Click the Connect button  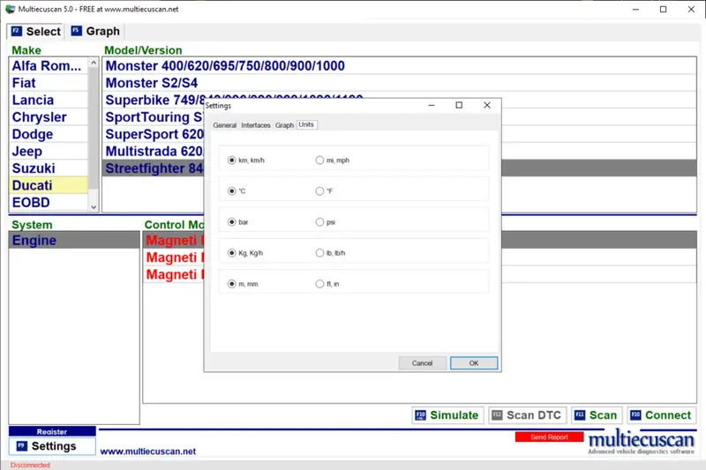661,415
